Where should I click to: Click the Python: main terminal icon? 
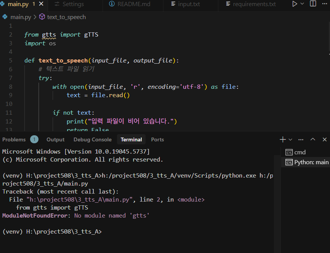point(289,162)
